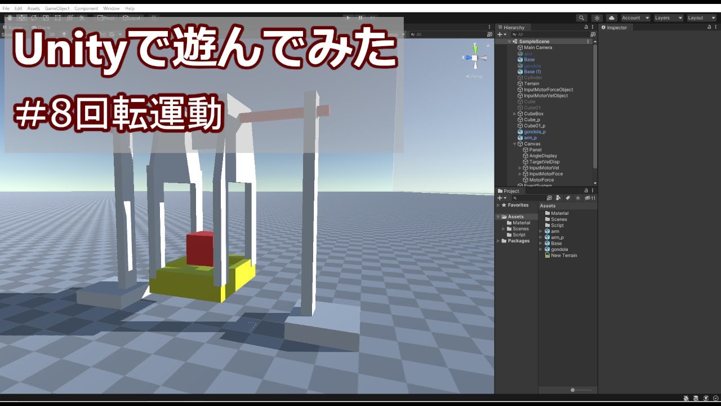Open the Unity search icon

[x=582, y=18]
